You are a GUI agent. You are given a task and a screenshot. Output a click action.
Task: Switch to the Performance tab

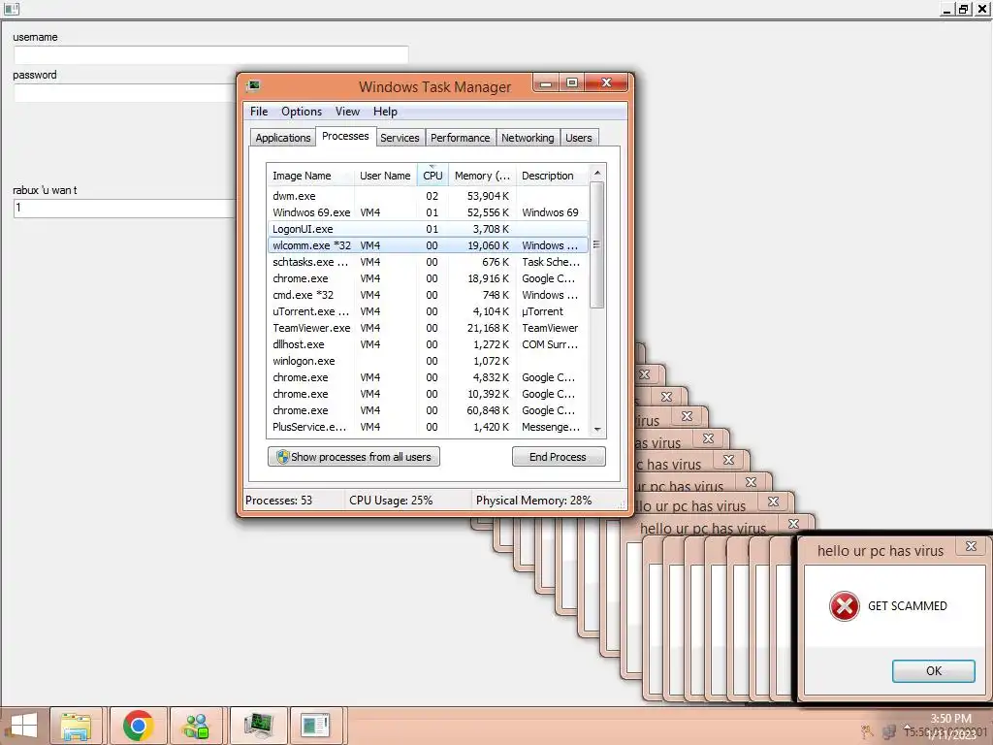pyautogui.click(x=461, y=138)
